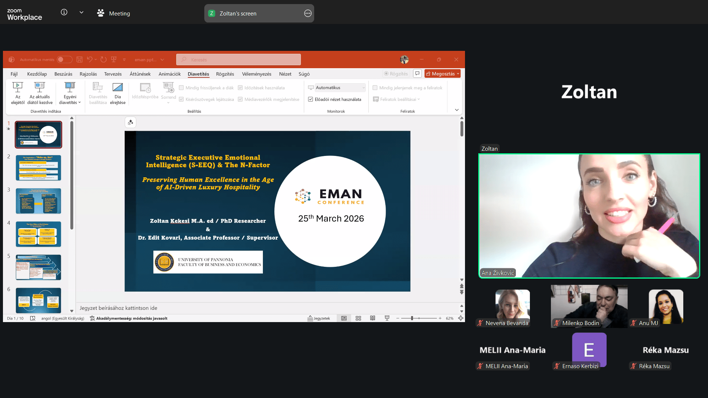Viewport: 708px width, 398px height.
Task: Open reading view icon in status bar
Action: (373, 318)
